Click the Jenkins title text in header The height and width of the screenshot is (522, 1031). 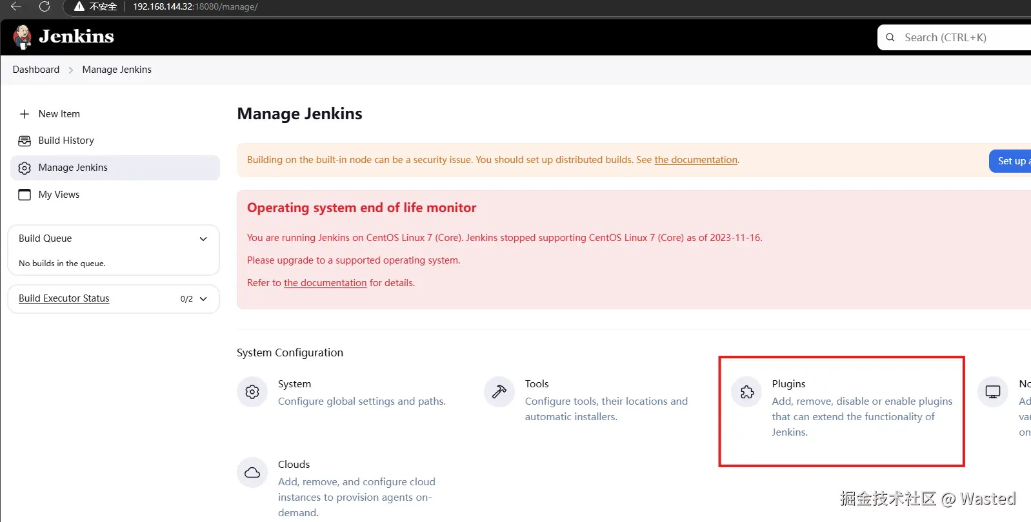[76, 37]
